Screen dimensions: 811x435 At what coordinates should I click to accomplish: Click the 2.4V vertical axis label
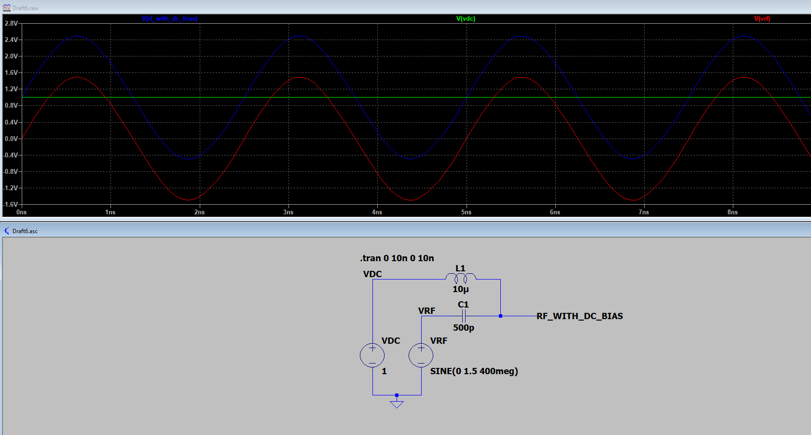tap(11, 40)
